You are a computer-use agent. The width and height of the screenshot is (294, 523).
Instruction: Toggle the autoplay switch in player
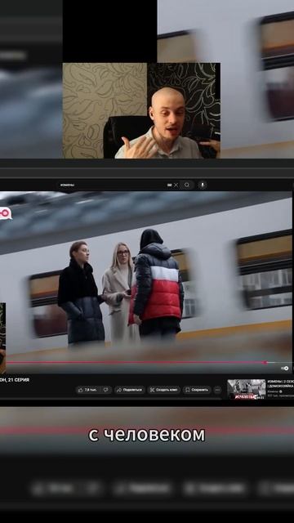(x=285, y=369)
